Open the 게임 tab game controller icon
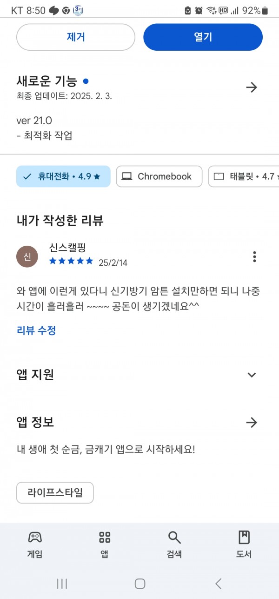Viewport: 279px width, 599px height. (35, 538)
